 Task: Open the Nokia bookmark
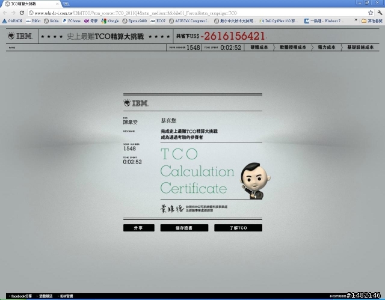coord(51,21)
